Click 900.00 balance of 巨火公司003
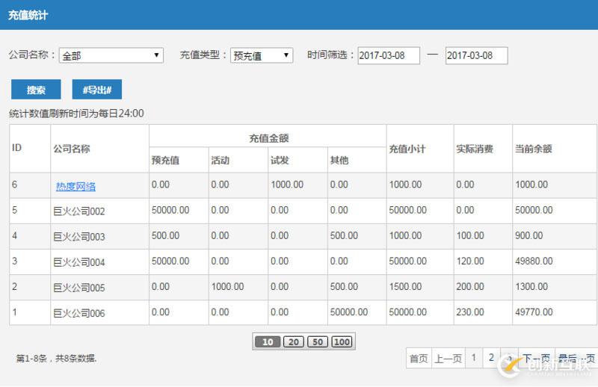This screenshot has height=387, width=598. point(528,235)
